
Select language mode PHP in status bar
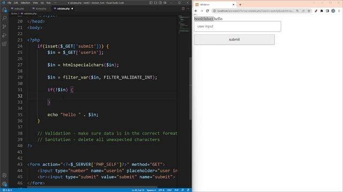tap(176, 190)
